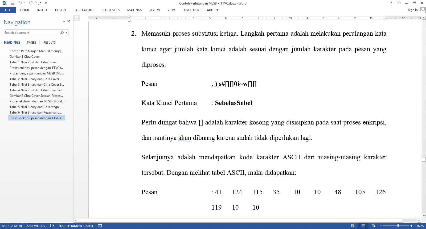Click the Save icon in the quick access toolbar
The width and height of the screenshot is (426, 229).
click(12, 3)
